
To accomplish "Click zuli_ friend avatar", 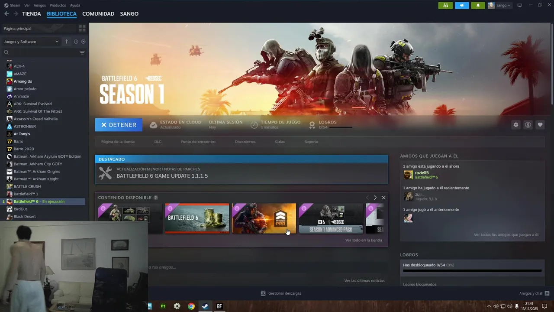I will coord(408,196).
